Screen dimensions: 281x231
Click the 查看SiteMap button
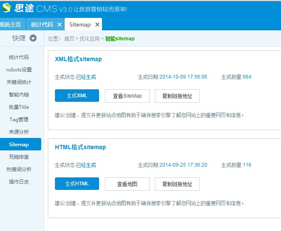click(x=127, y=96)
